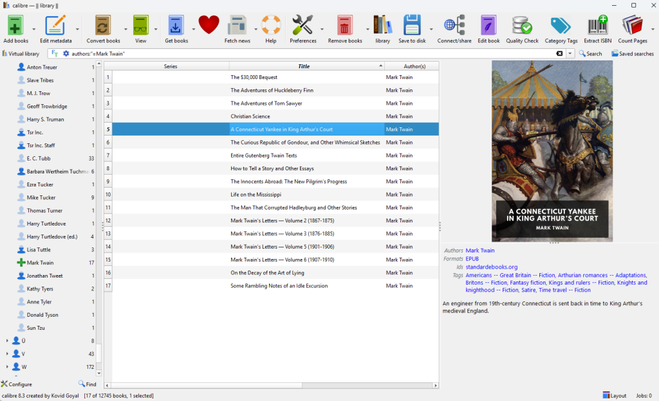Viewport: 659px width, 401px height.
Task: Click the Fetch news icon
Action: click(x=237, y=26)
